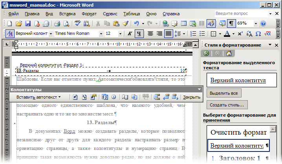Open equation editor square root icon
282x164 pixels.
click(267, 34)
